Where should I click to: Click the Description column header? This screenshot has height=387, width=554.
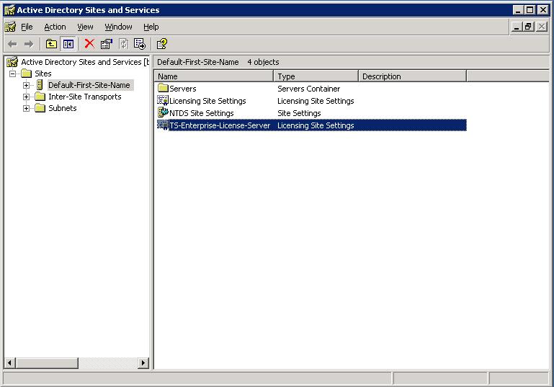(413, 76)
